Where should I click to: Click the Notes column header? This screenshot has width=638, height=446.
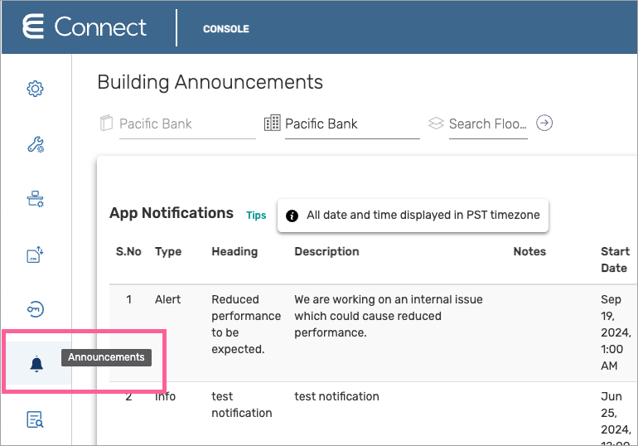[529, 251]
